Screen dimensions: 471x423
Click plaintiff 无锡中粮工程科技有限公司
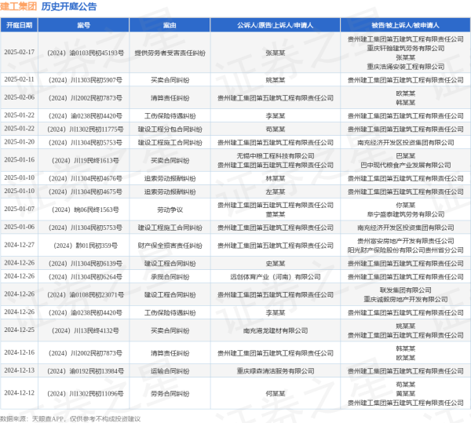point(276,156)
